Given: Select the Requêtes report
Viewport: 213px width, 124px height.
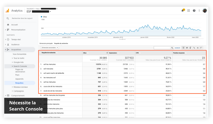Looking at the screenshot, I should coord(19,83).
